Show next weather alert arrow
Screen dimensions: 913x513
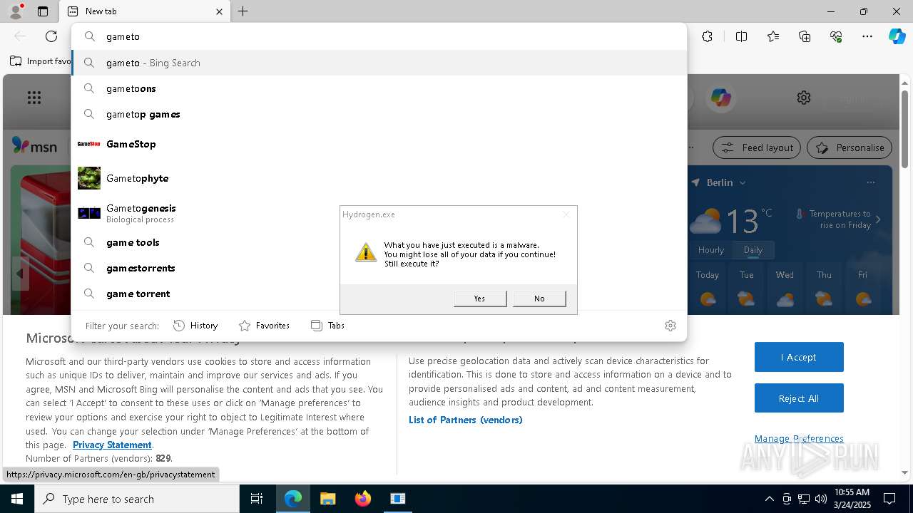(x=878, y=219)
